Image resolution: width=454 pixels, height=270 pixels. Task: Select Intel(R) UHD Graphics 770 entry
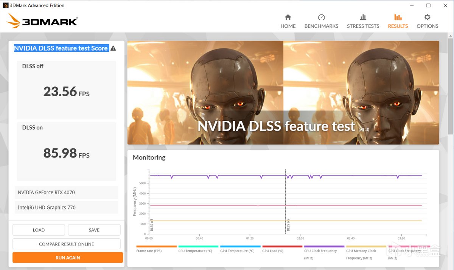coord(67,207)
